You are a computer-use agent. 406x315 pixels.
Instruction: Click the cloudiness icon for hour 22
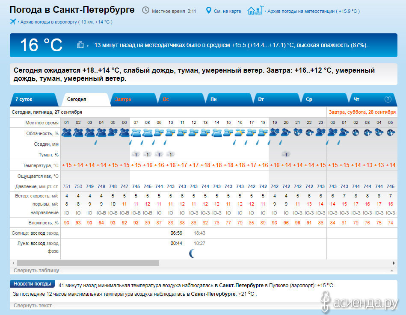coord(309,132)
